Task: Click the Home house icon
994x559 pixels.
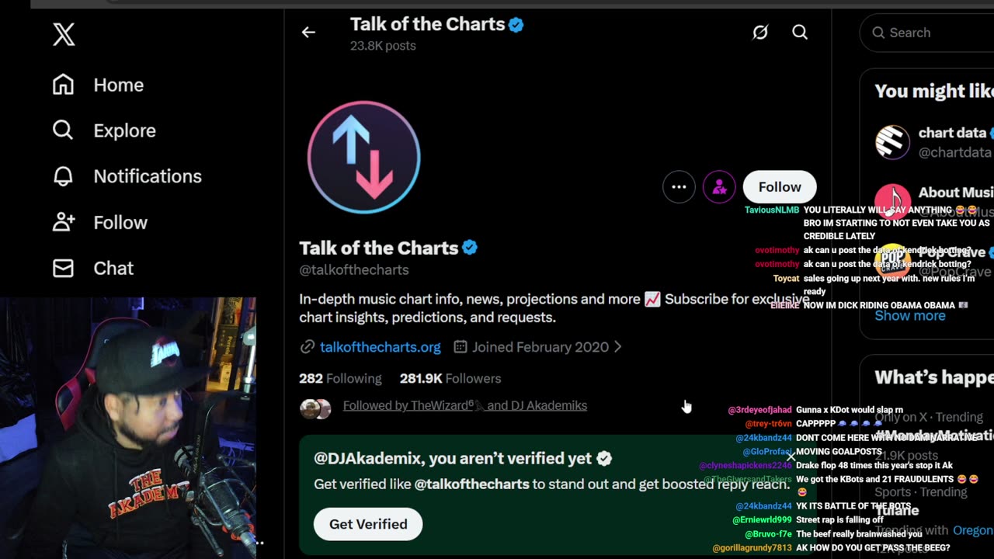Action: pyautogui.click(x=64, y=85)
